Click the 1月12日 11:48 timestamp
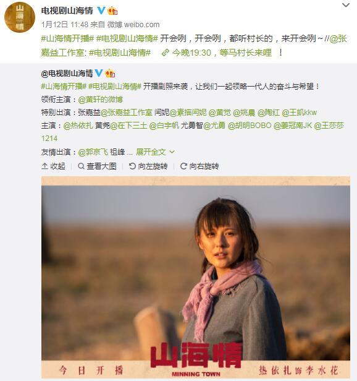This screenshot has height=381, width=357. click(65, 25)
